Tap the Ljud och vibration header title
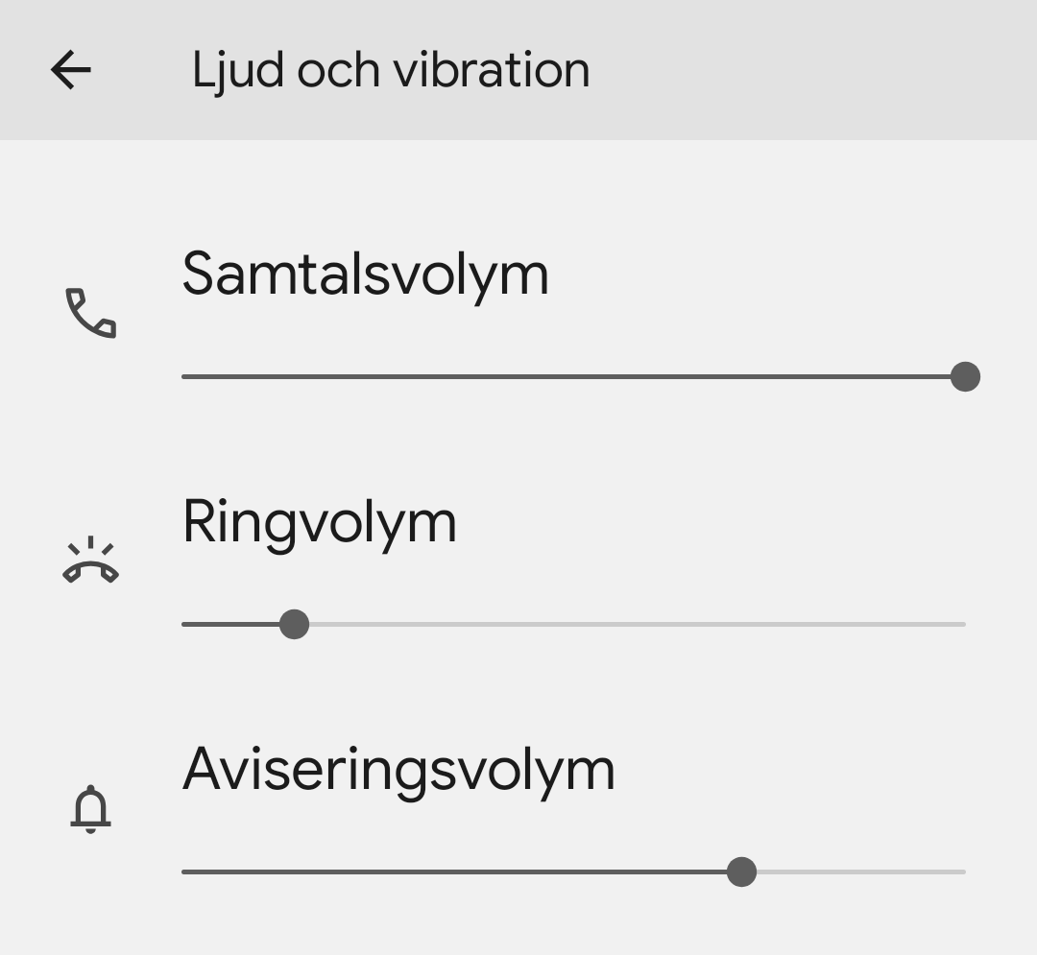1037x955 pixels. click(390, 69)
